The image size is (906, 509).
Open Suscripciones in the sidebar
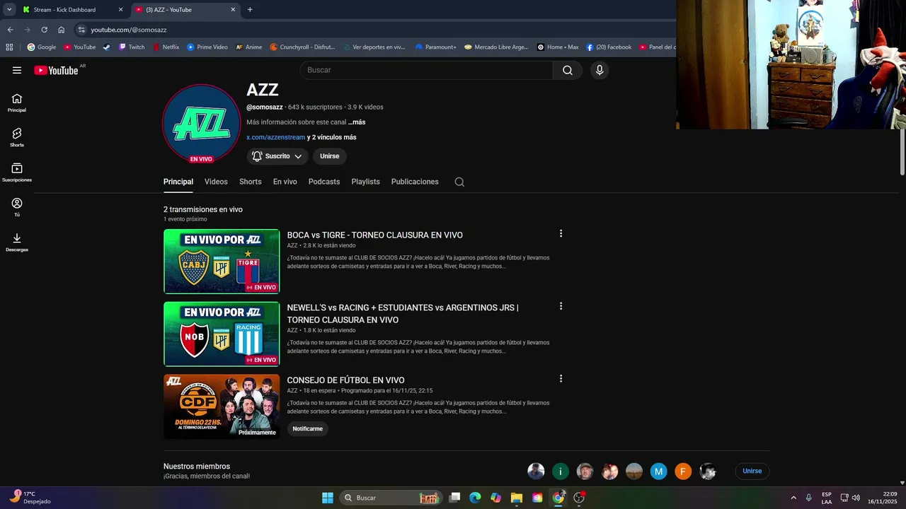click(x=17, y=173)
